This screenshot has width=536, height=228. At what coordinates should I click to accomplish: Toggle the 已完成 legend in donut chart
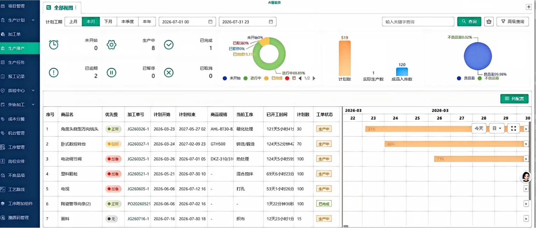click(x=273, y=78)
